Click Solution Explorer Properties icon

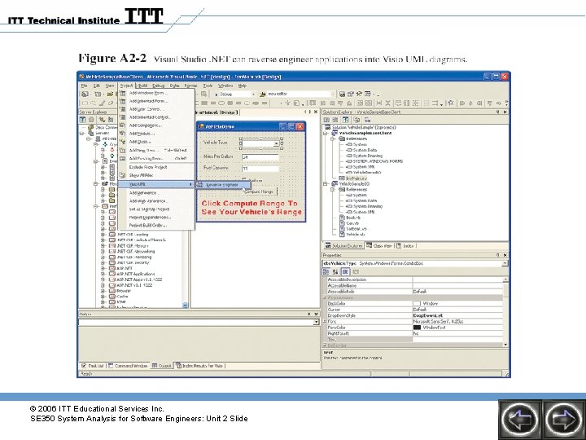click(367, 120)
